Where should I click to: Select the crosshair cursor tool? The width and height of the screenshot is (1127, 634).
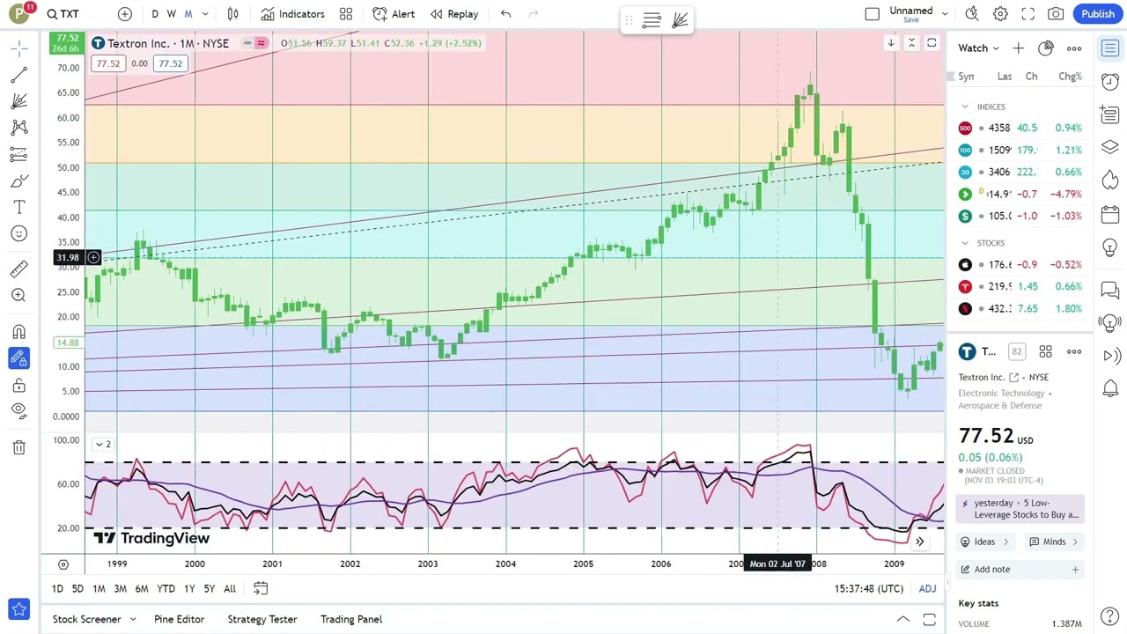click(x=19, y=48)
